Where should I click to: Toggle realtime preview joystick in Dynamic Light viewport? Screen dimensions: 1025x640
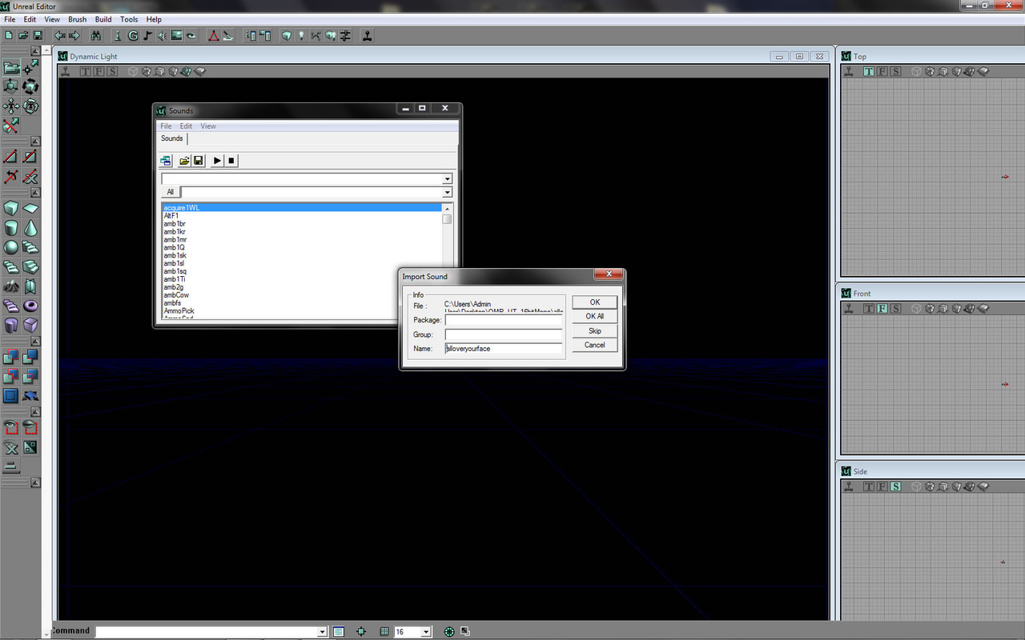[65, 71]
